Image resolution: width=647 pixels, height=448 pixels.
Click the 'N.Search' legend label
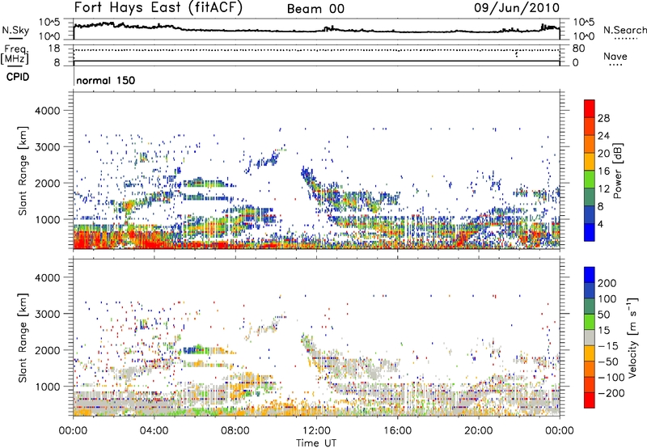pos(624,30)
